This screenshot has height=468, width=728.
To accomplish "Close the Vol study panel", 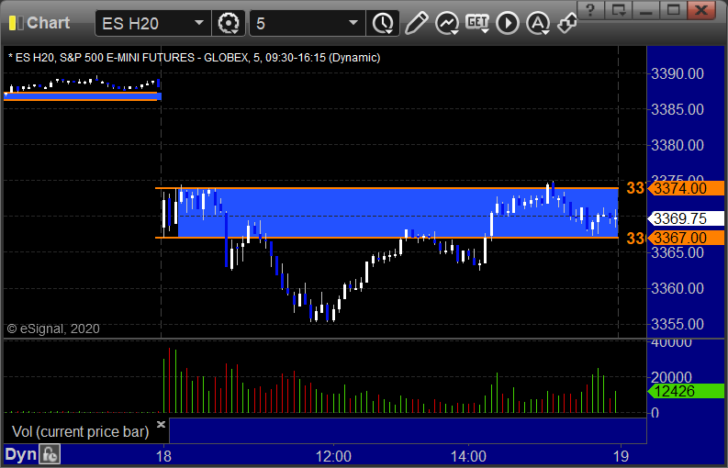I will click(161, 424).
